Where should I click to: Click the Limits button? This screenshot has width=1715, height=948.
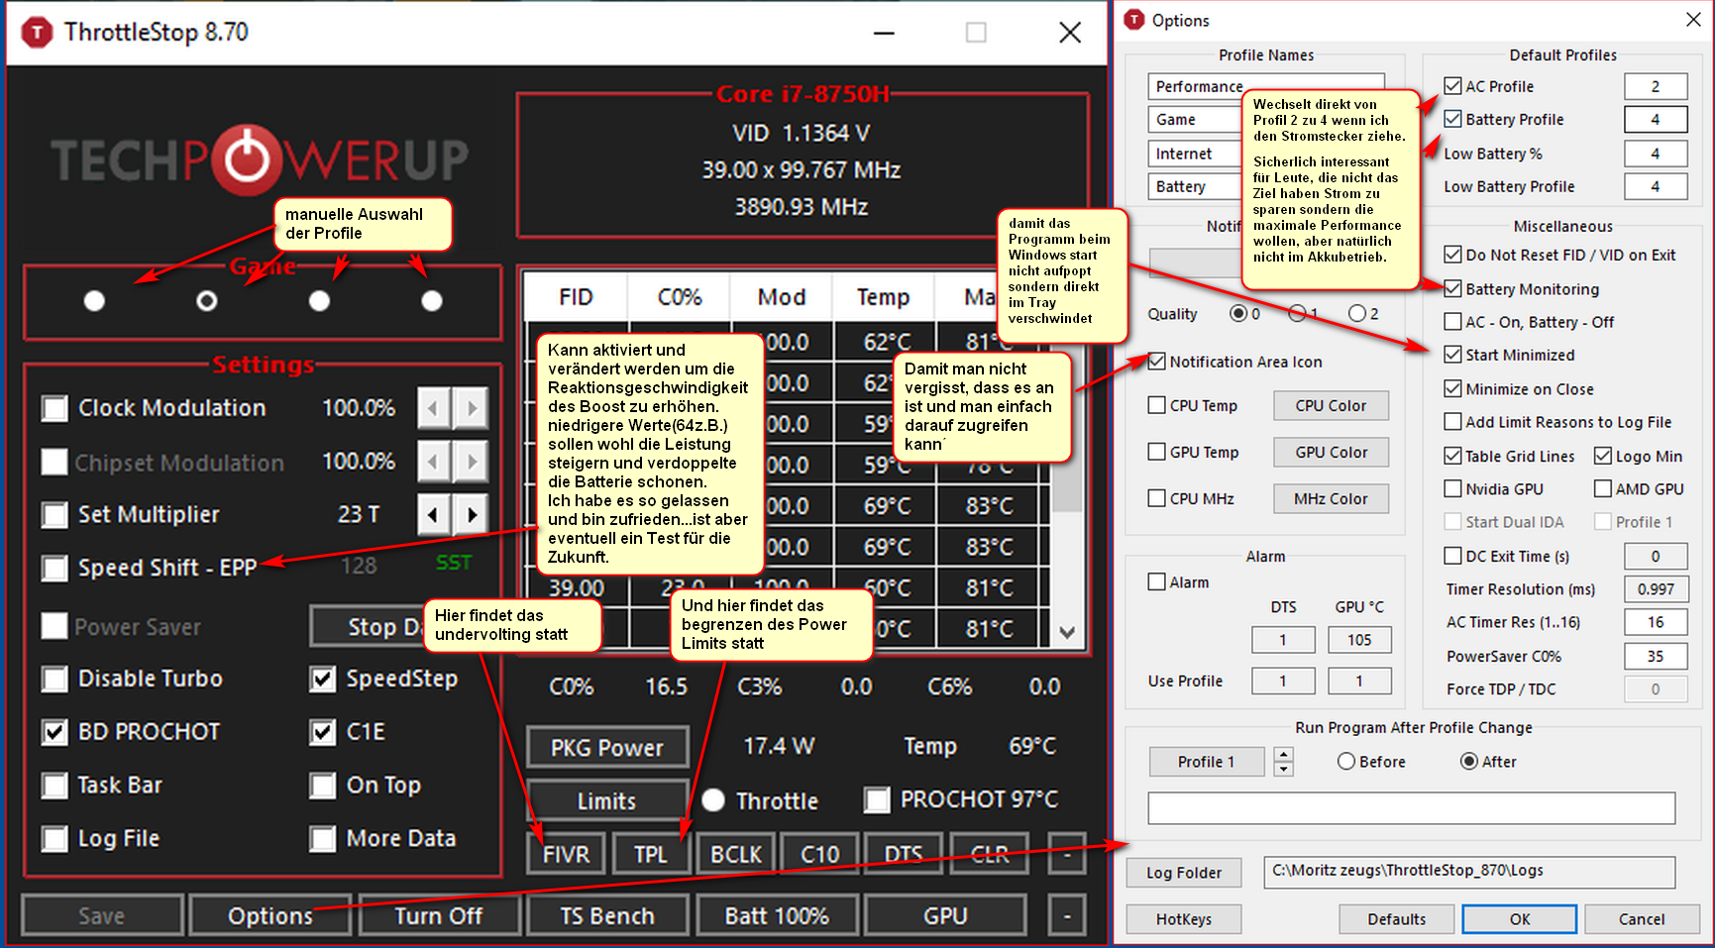pyautogui.click(x=607, y=800)
